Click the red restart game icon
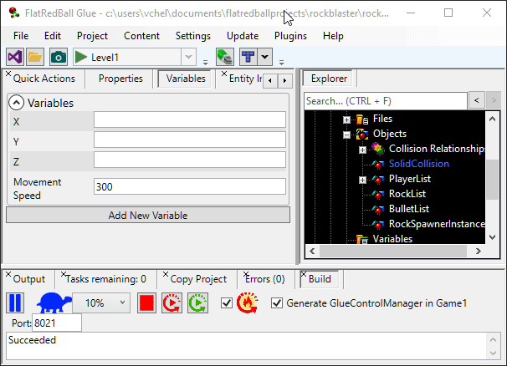The width and height of the screenshot is (507, 366). tap(172, 302)
